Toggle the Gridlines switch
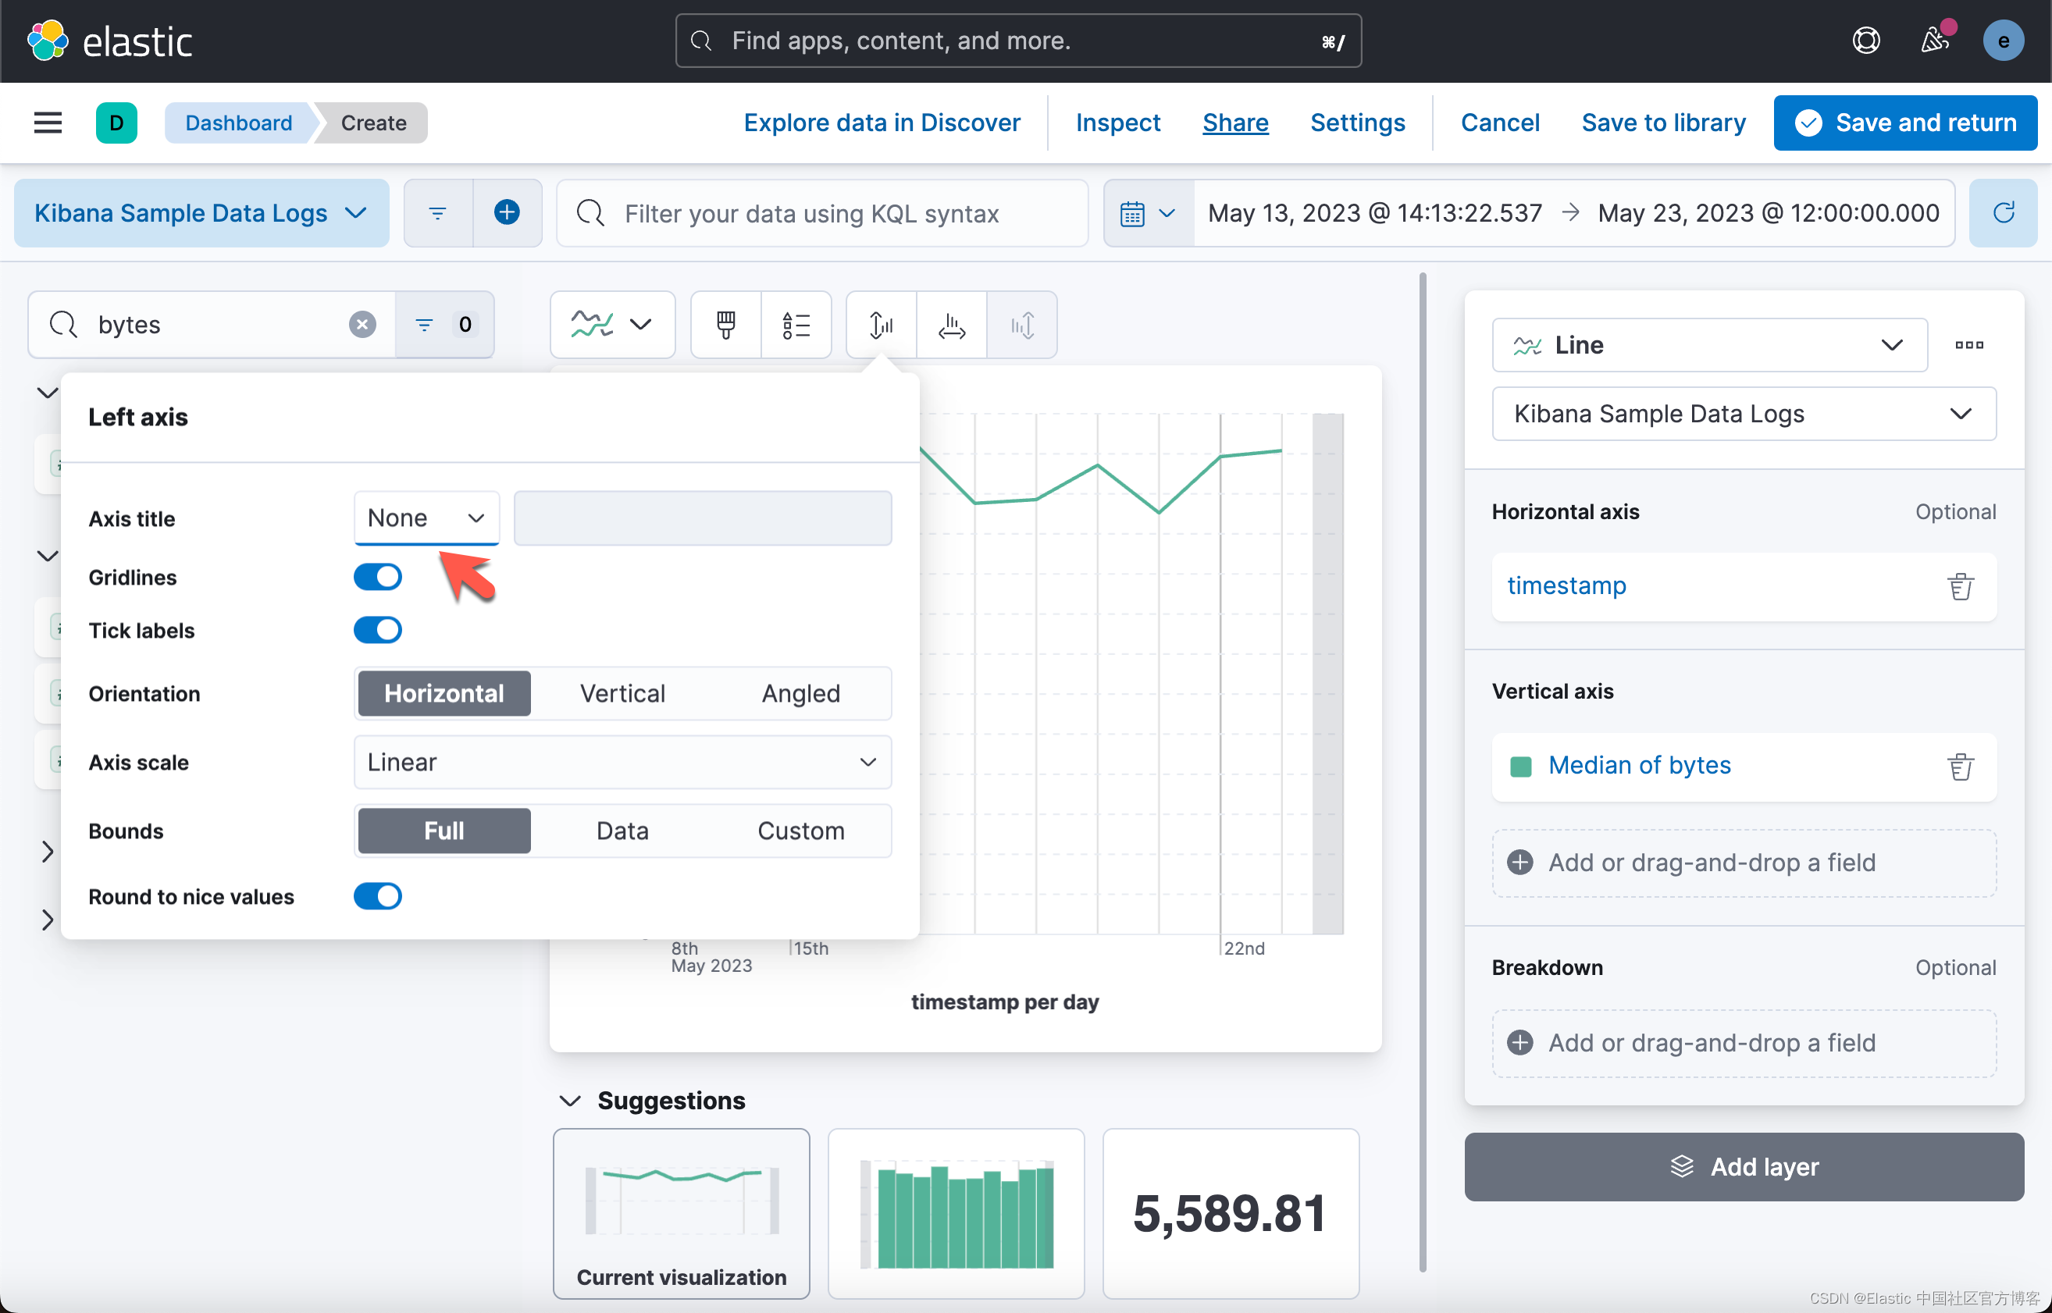The width and height of the screenshot is (2052, 1313). pos(378,576)
